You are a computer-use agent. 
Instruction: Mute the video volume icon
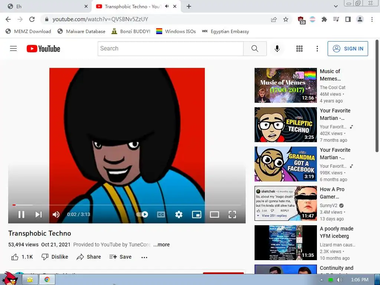pos(56,214)
